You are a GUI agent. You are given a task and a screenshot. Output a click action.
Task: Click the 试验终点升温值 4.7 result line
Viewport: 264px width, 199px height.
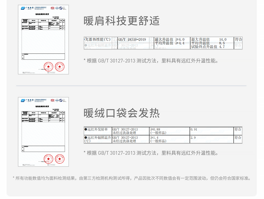(x=208, y=47)
